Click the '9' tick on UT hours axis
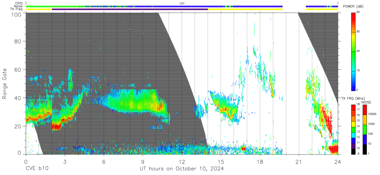 143,162
